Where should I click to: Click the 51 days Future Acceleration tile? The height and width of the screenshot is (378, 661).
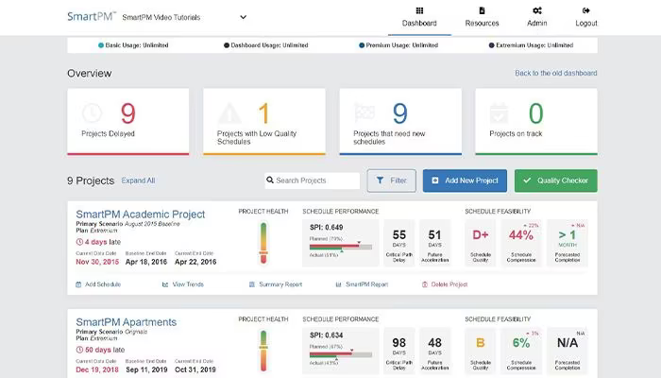[x=434, y=243]
